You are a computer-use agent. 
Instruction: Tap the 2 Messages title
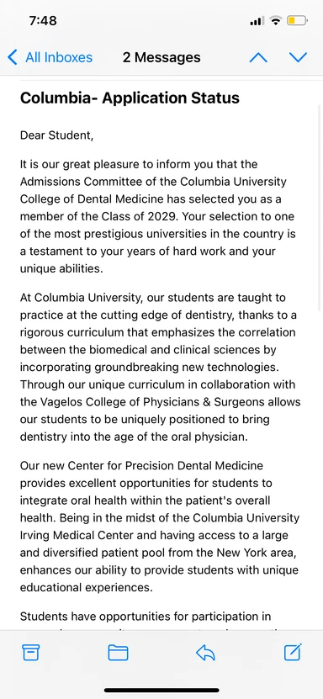[x=161, y=57]
